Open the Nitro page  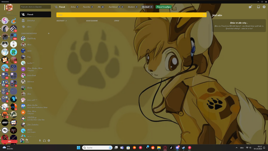[35, 27]
